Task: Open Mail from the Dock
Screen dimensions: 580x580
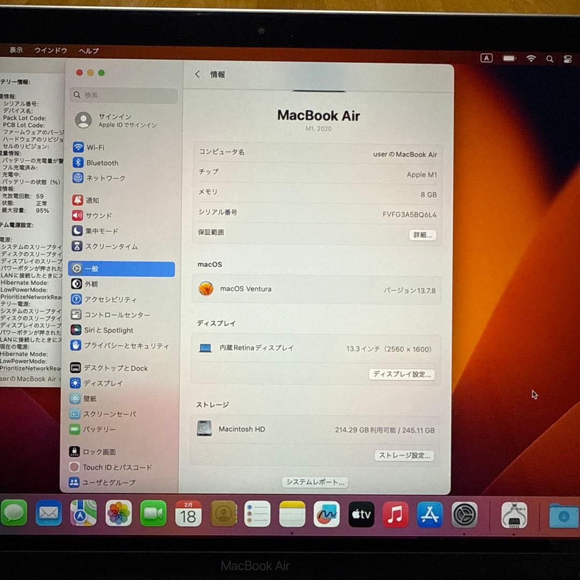Action: click(48, 513)
